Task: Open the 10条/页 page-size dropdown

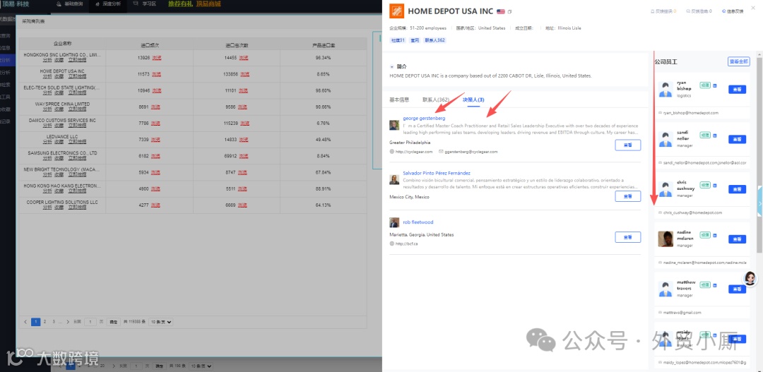Action: pos(160,322)
